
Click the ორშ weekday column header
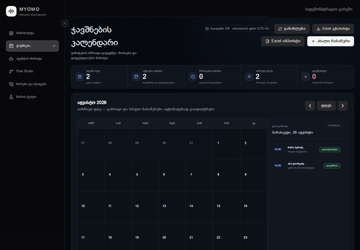point(91,123)
